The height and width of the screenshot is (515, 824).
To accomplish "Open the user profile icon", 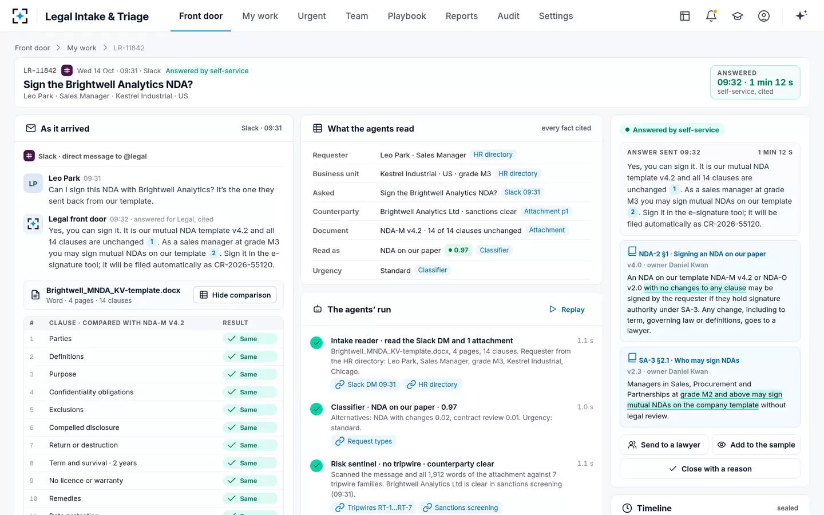I will (764, 16).
